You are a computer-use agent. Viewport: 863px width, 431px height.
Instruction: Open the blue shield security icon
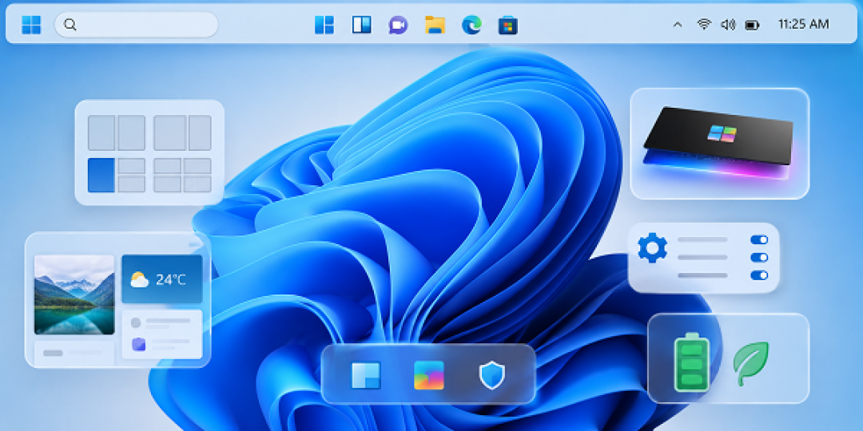pos(492,376)
